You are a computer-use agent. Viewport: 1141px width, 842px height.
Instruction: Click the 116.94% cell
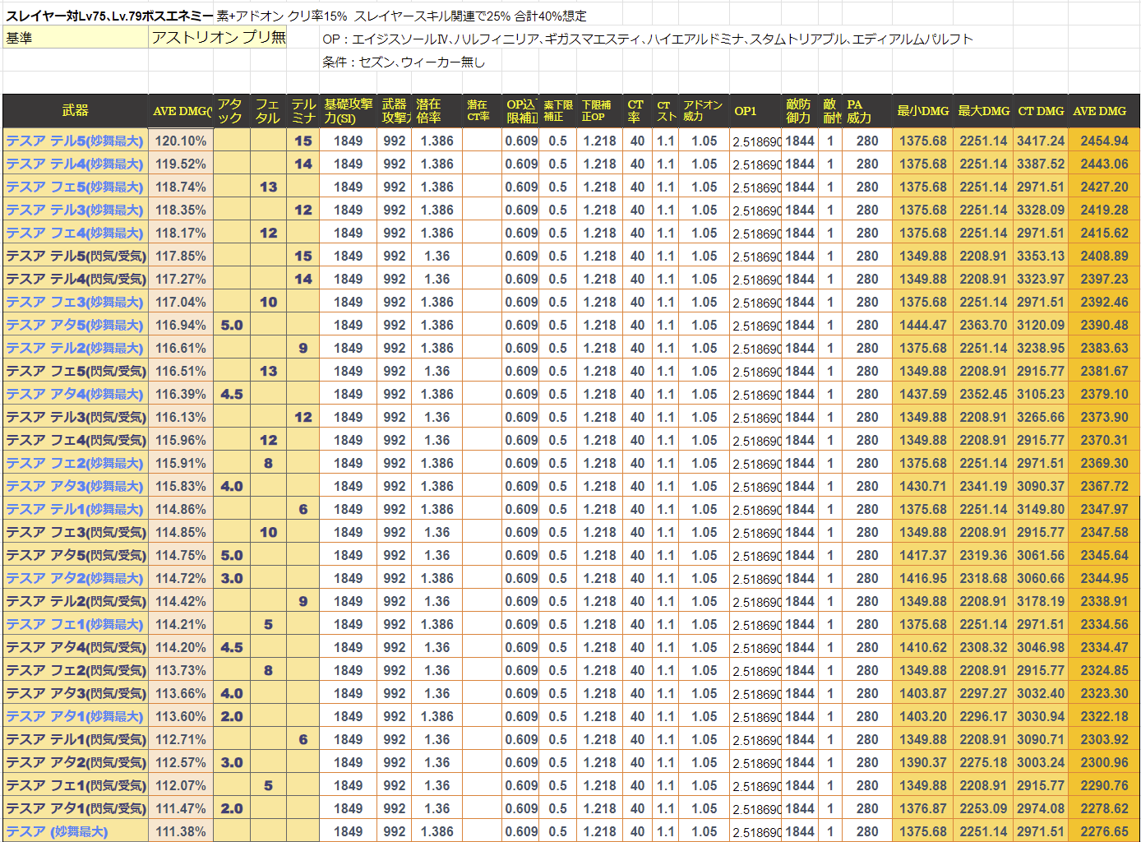181,325
